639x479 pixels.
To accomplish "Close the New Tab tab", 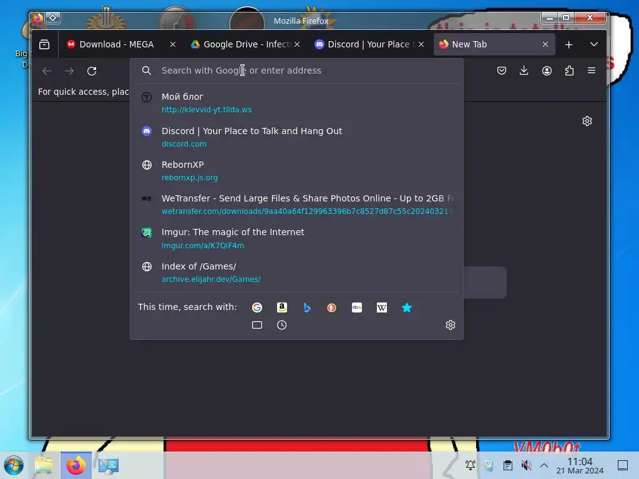I will [x=545, y=44].
